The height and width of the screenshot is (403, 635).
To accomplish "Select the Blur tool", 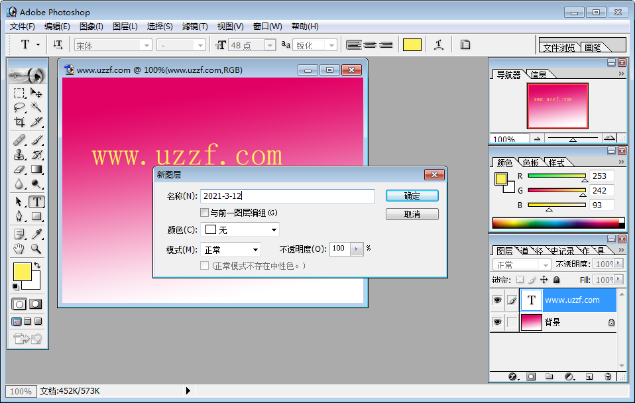I will 19,184.
